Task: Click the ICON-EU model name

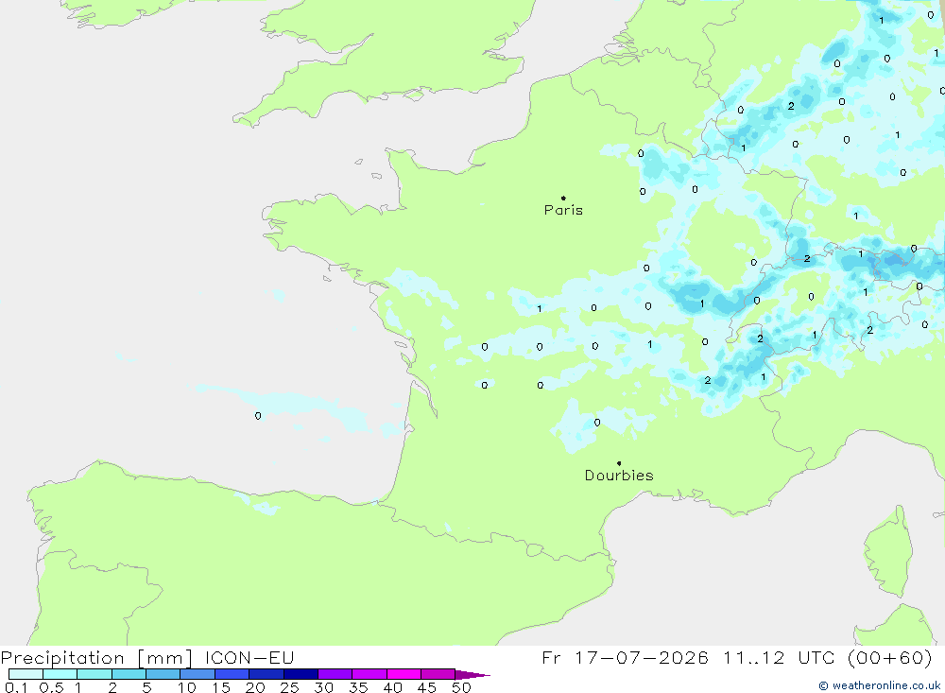Action: pyautogui.click(x=249, y=657)
